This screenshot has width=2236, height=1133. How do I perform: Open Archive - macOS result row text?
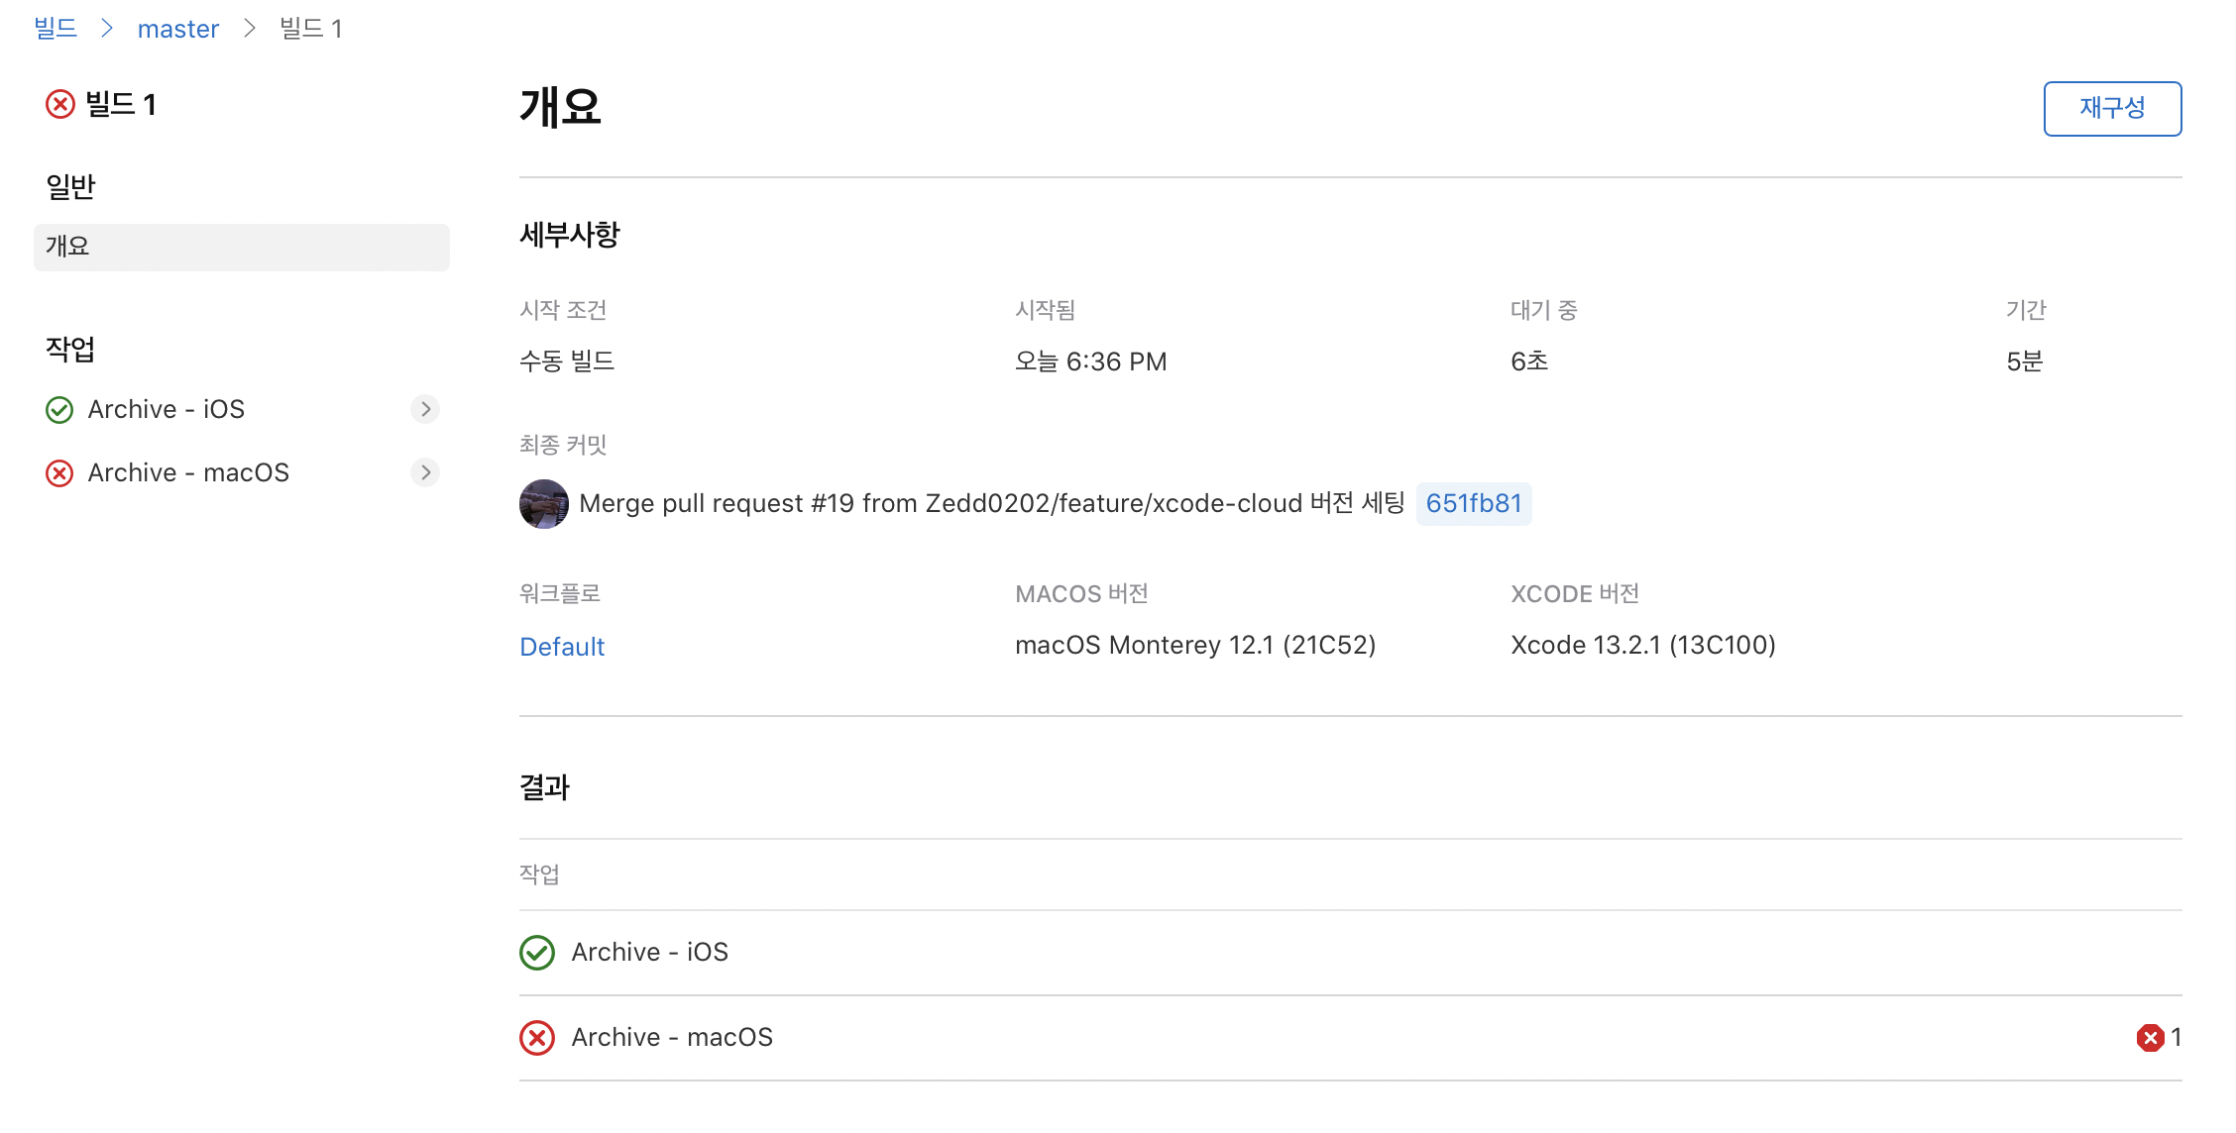coord(672,1038)
